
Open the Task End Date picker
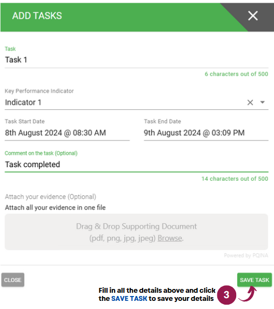206,133
